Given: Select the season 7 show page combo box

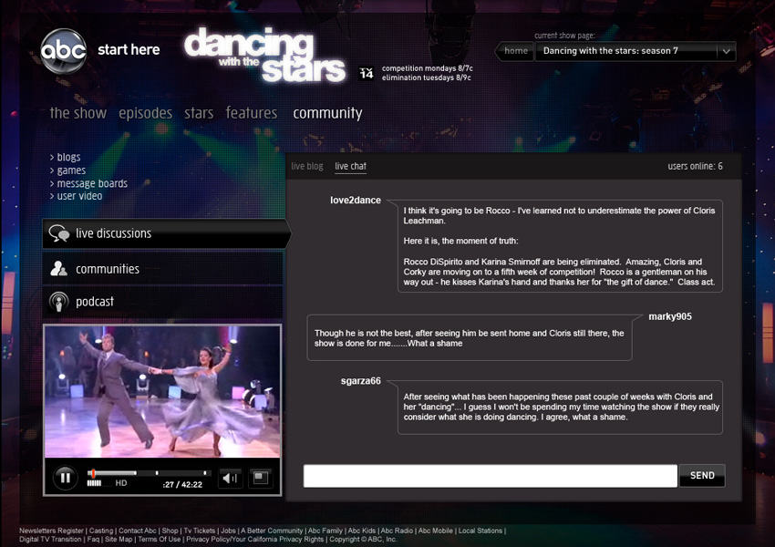Looking at the screenshot, I should pos(635,51).
